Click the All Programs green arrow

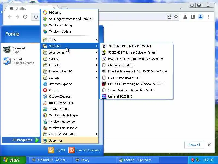click(37, 140)
